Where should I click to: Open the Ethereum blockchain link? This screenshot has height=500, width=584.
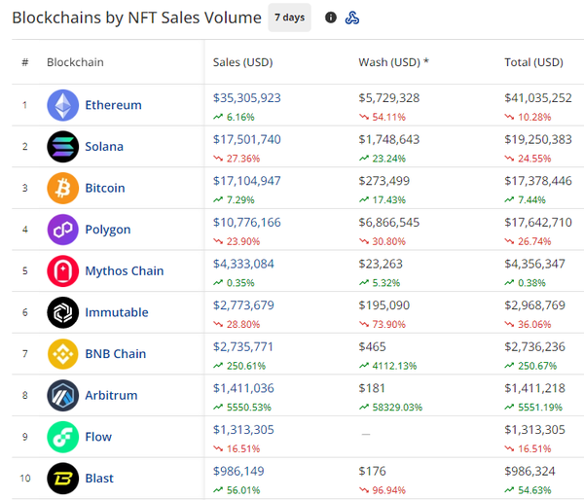tap(113, 105)
